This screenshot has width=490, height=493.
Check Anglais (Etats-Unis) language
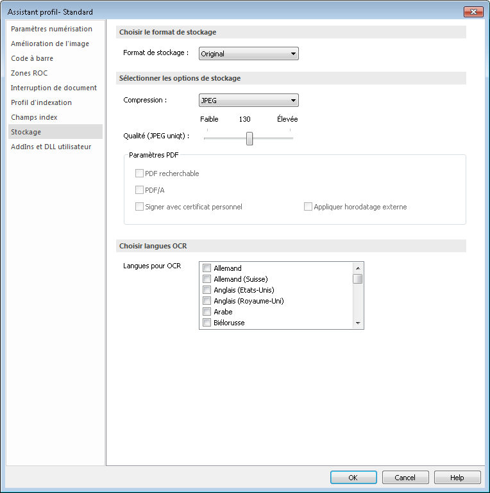[x=207, y=290]
